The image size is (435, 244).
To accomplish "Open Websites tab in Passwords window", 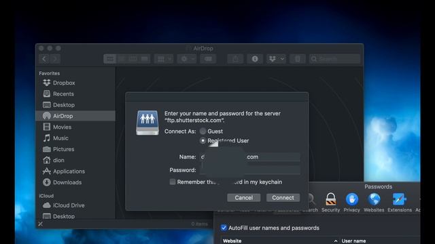I will pyautogui.click(x=374, y=202).
